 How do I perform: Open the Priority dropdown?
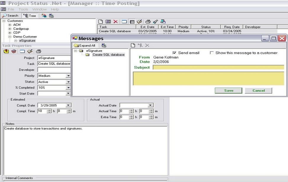(69, 76)
